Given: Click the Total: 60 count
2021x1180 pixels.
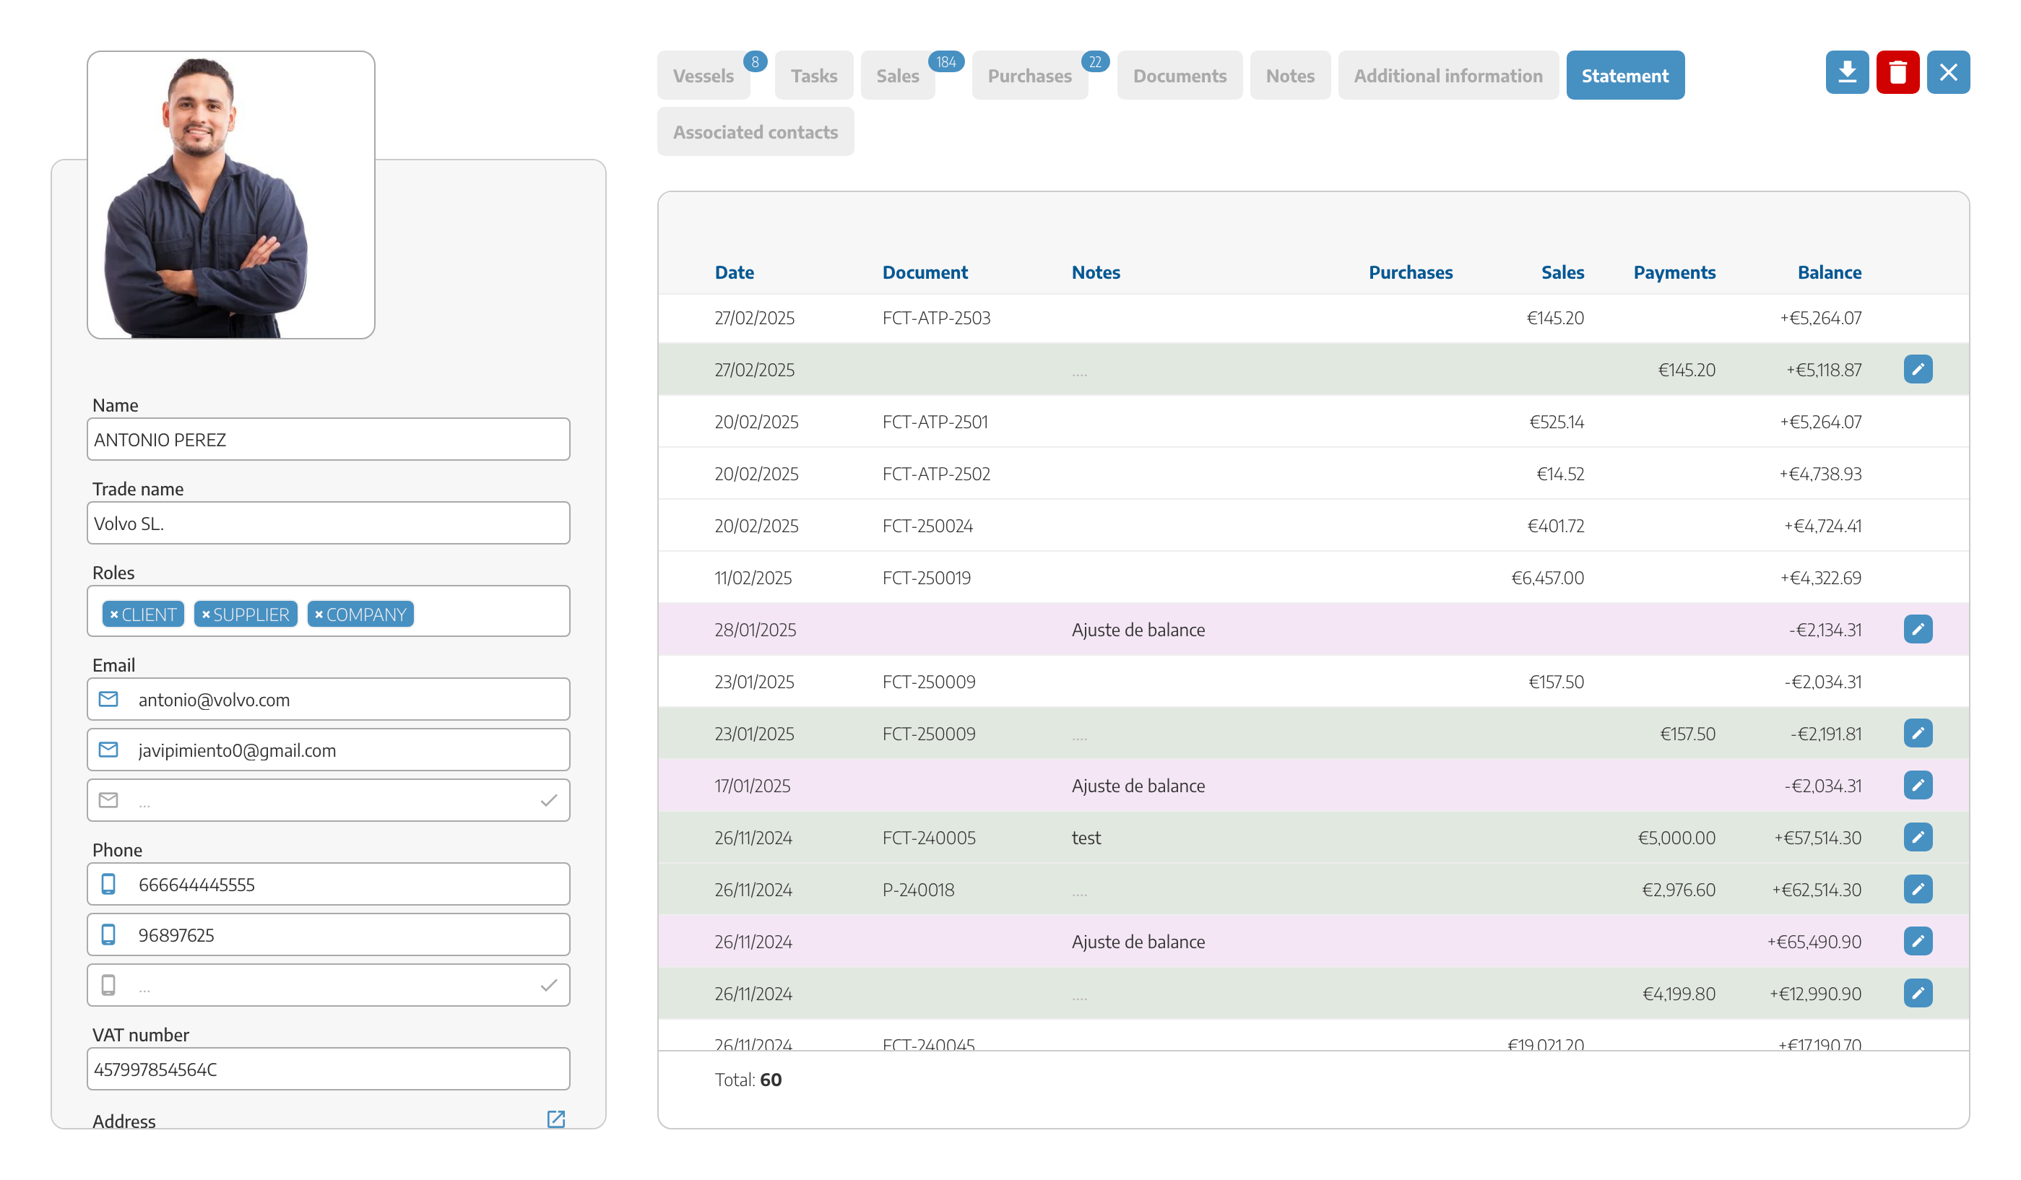Looking at the screenshot, I should (x=748, y=1080).
